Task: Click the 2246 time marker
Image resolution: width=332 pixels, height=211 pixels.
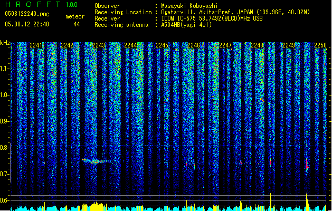Action: point(194,45)
